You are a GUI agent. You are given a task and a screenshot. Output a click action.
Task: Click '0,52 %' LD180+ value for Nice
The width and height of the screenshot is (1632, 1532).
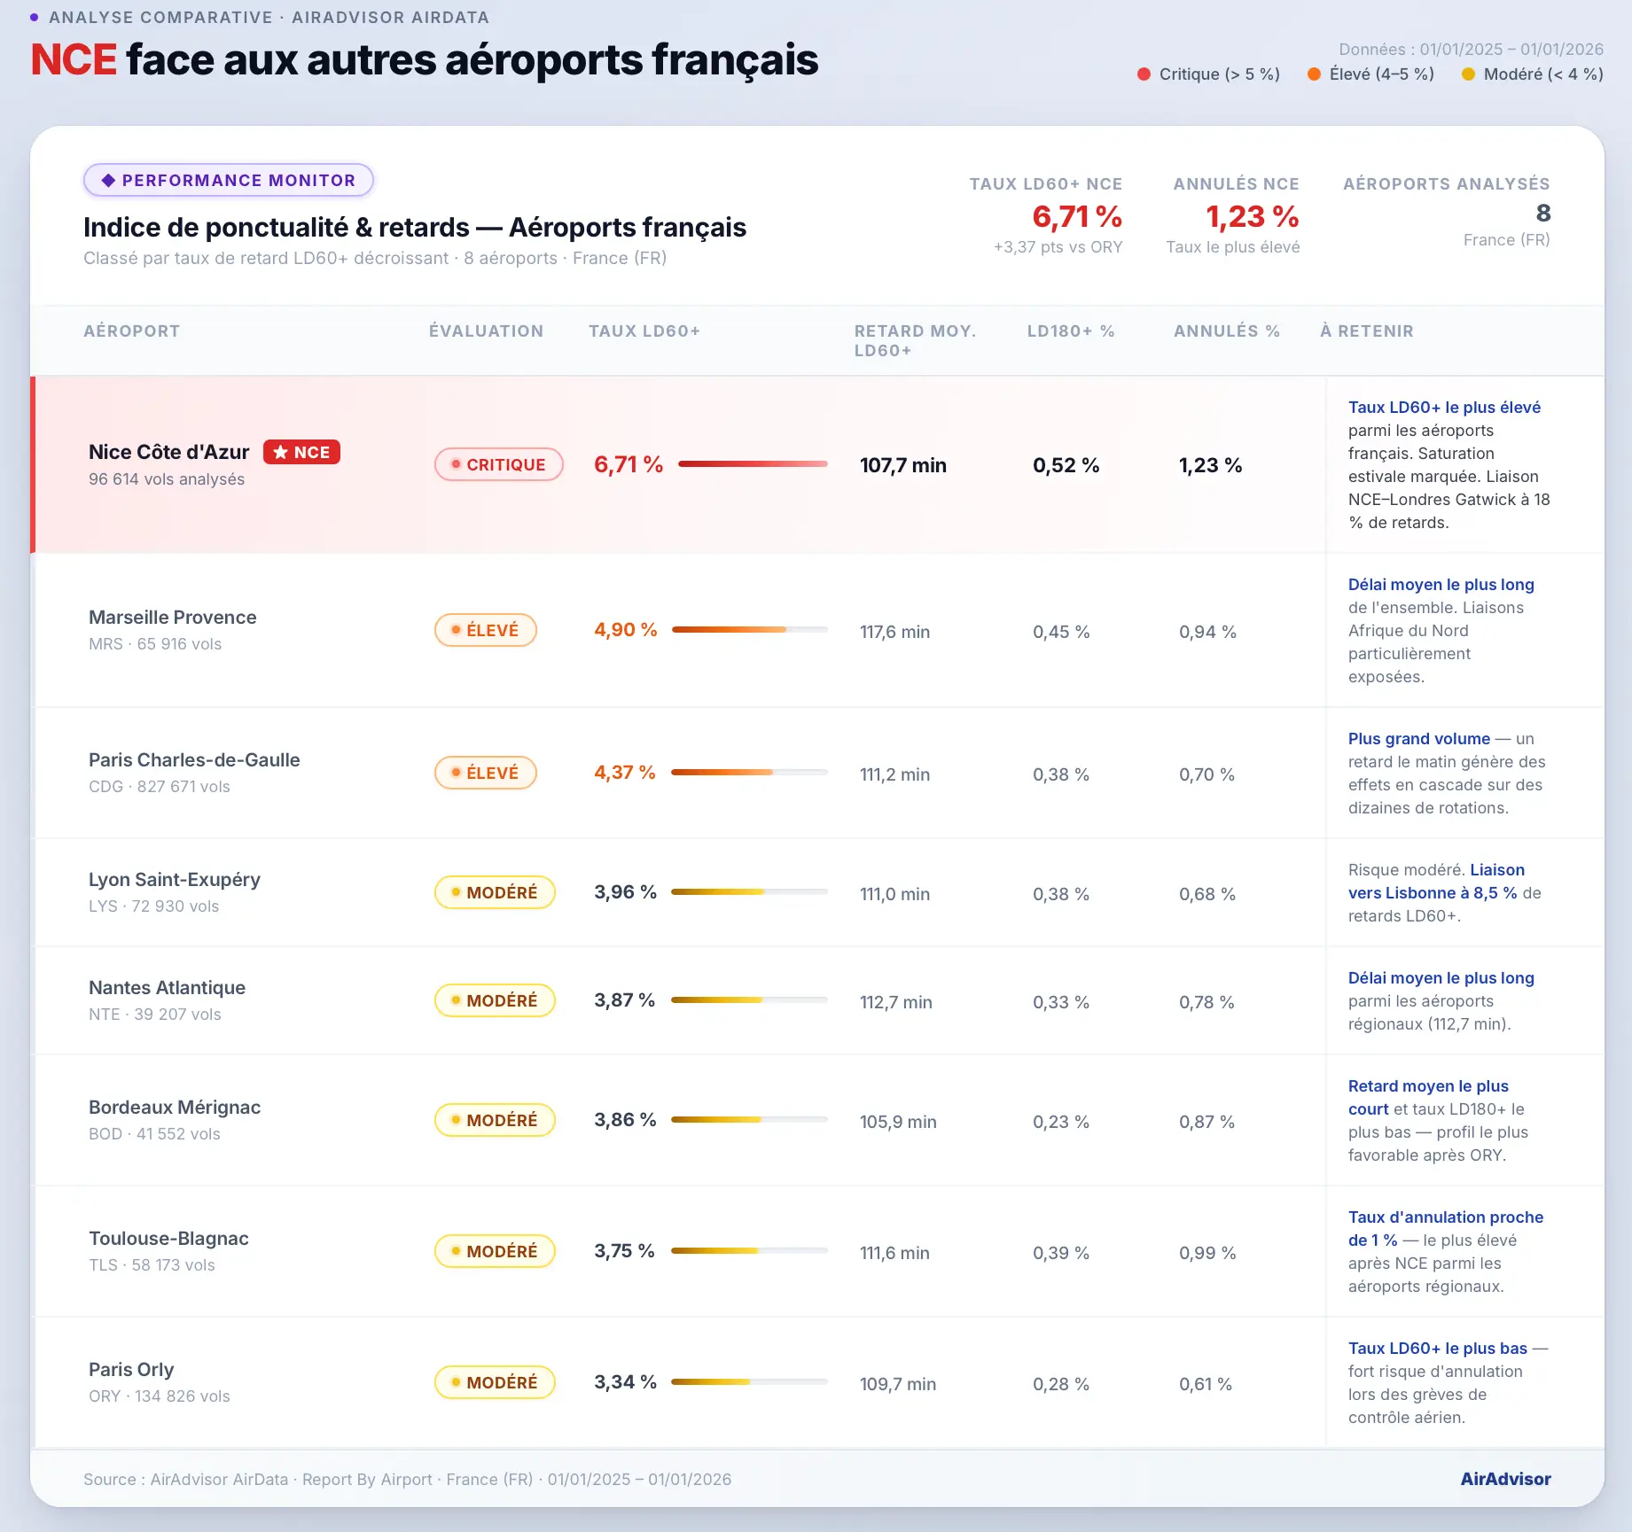(x=1066, y=465)
